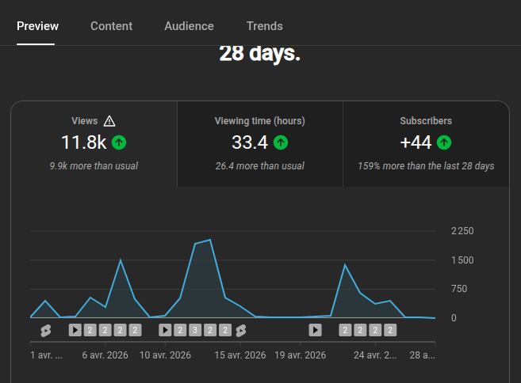Select the Preview tab
Image resolution: width=521 pixels, height=383 pixels.
click(x=37, y=26)
